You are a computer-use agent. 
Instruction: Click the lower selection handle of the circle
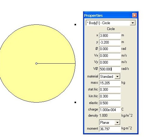pyautogui.click(x=75, y=102)
